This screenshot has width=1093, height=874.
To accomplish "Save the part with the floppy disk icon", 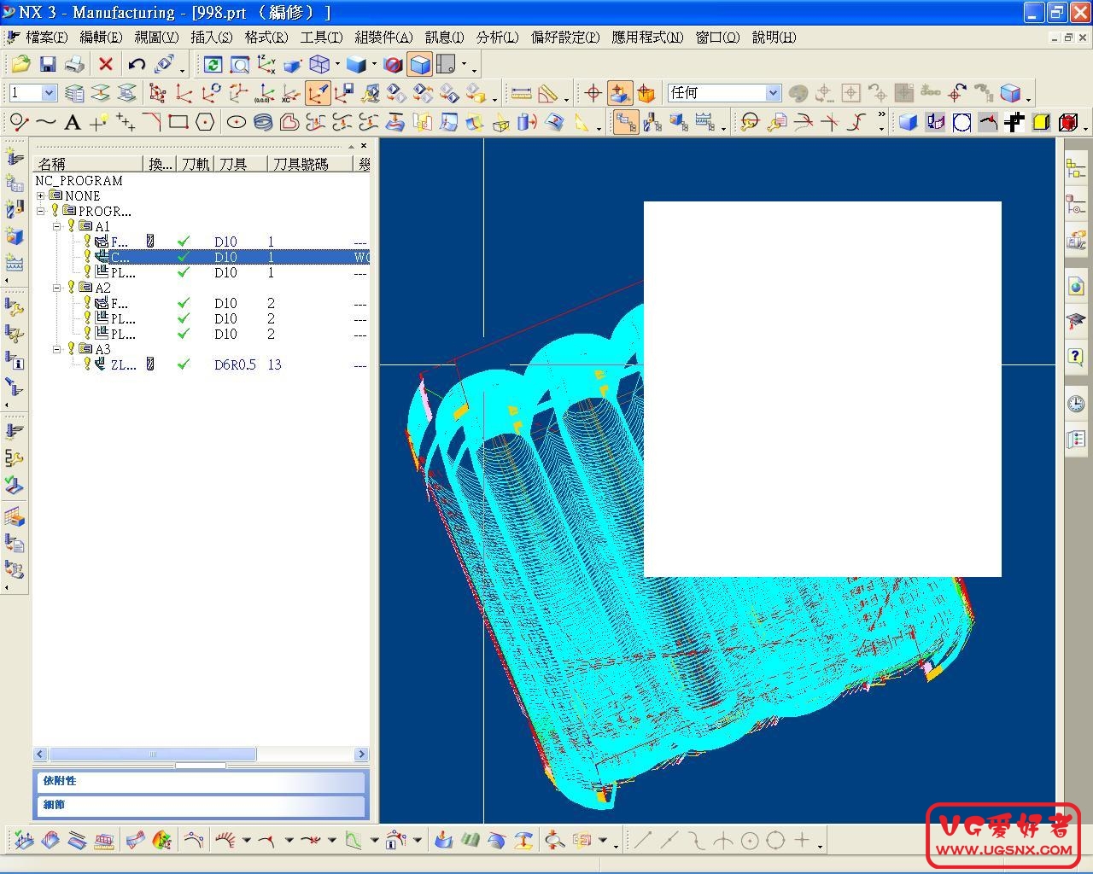I will (48, 64).
